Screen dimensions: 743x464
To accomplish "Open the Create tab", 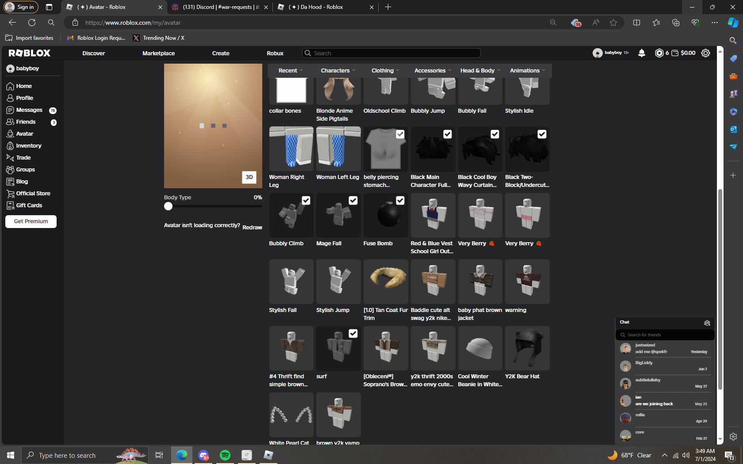I will (x=221, y=53).
